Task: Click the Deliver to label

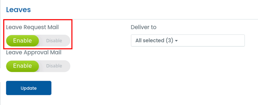Action: 144,27
